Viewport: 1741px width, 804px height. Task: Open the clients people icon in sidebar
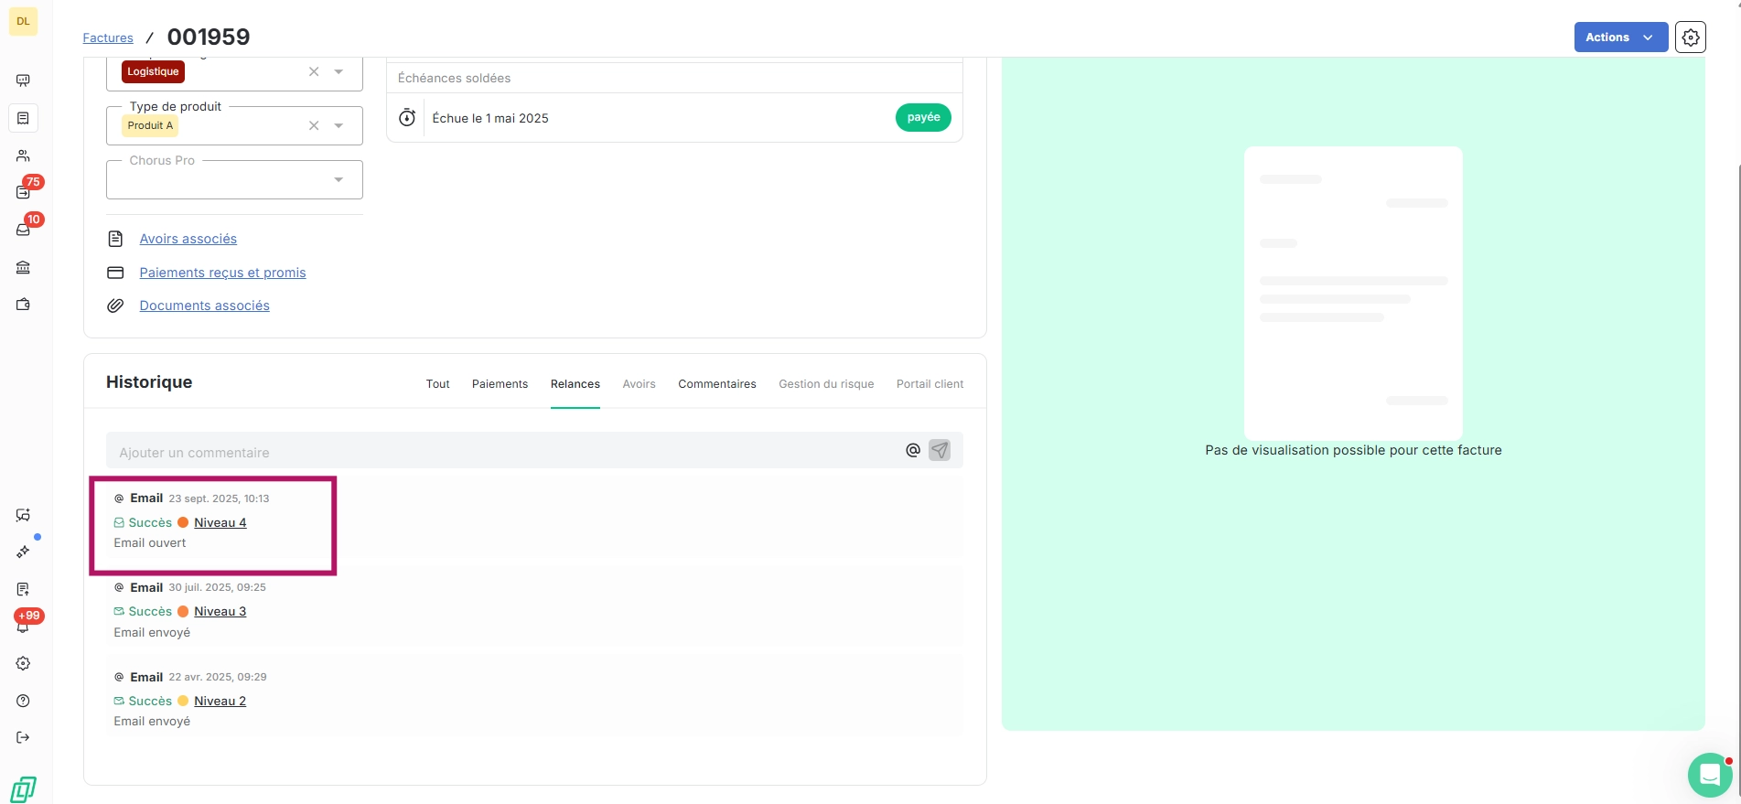(23, 155)
